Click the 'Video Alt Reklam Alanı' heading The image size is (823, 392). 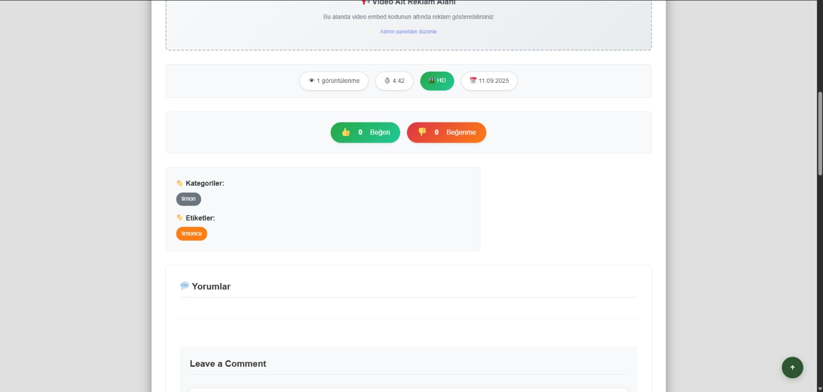(414, 3)
